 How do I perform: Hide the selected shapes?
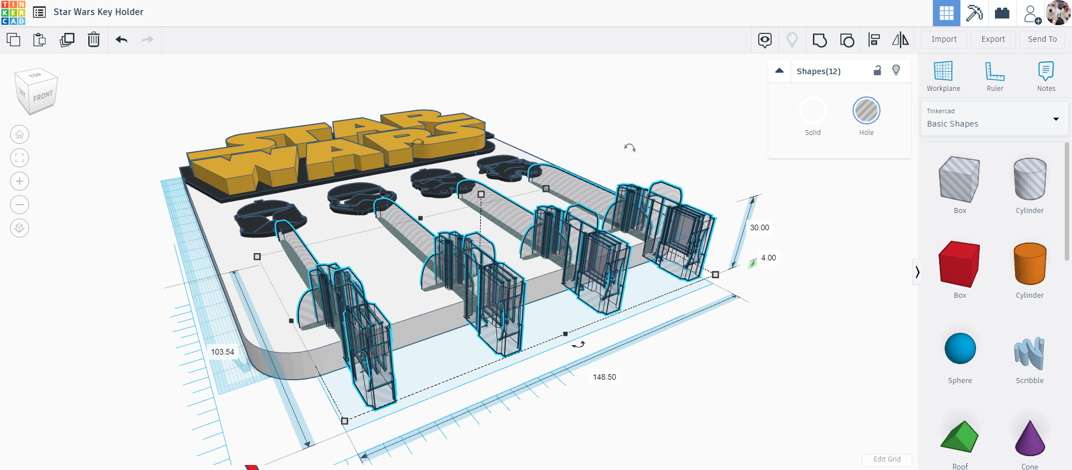click(x=896, y=70)
